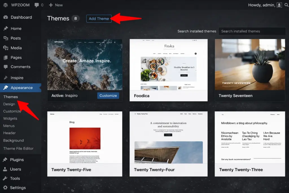Click the WordPress logo icon
This screenshot has width=289, height=193.
coord(5,5)
